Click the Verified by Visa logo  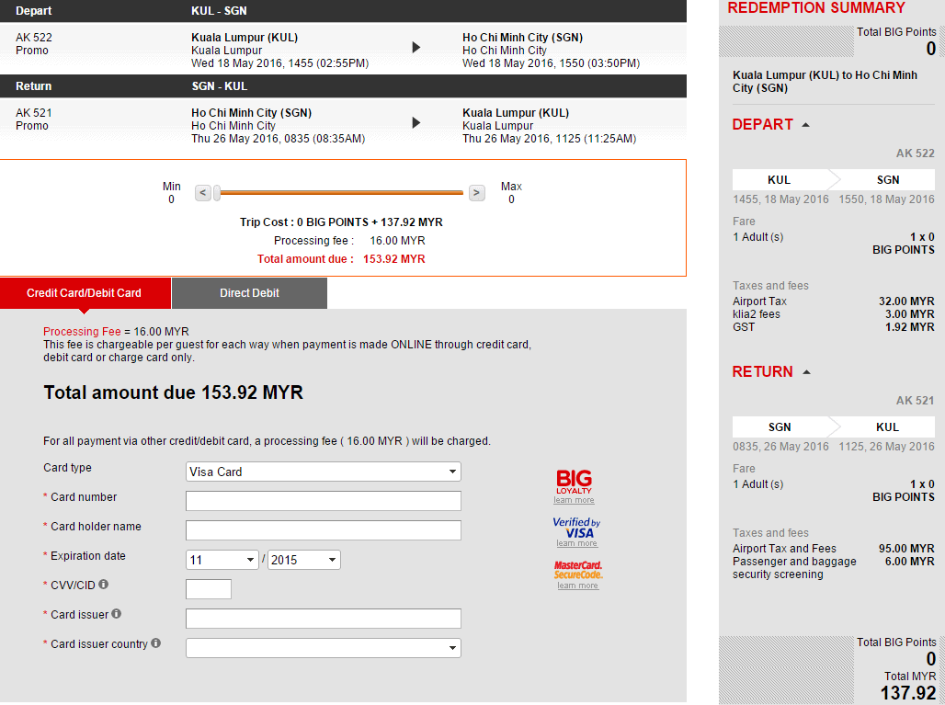576,528
